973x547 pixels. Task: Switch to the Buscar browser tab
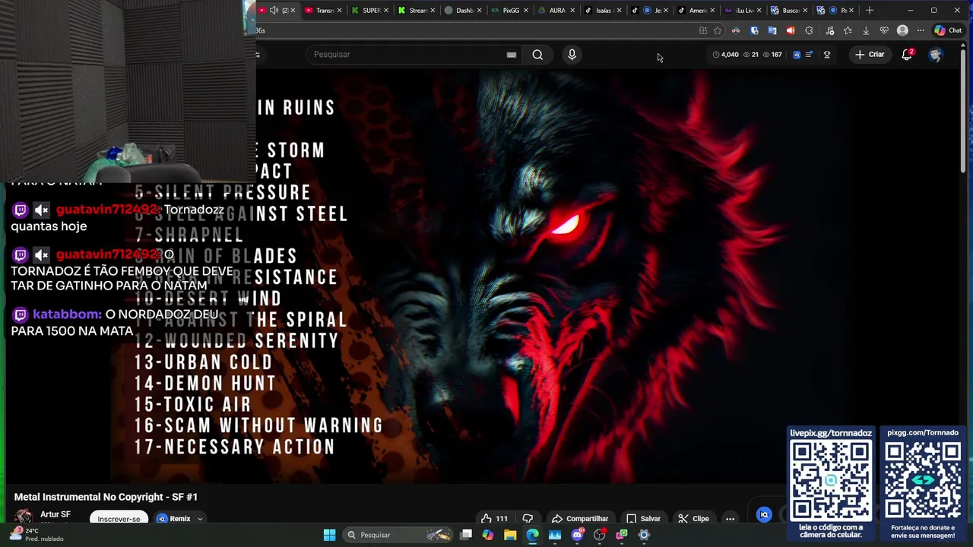[791, 11]
